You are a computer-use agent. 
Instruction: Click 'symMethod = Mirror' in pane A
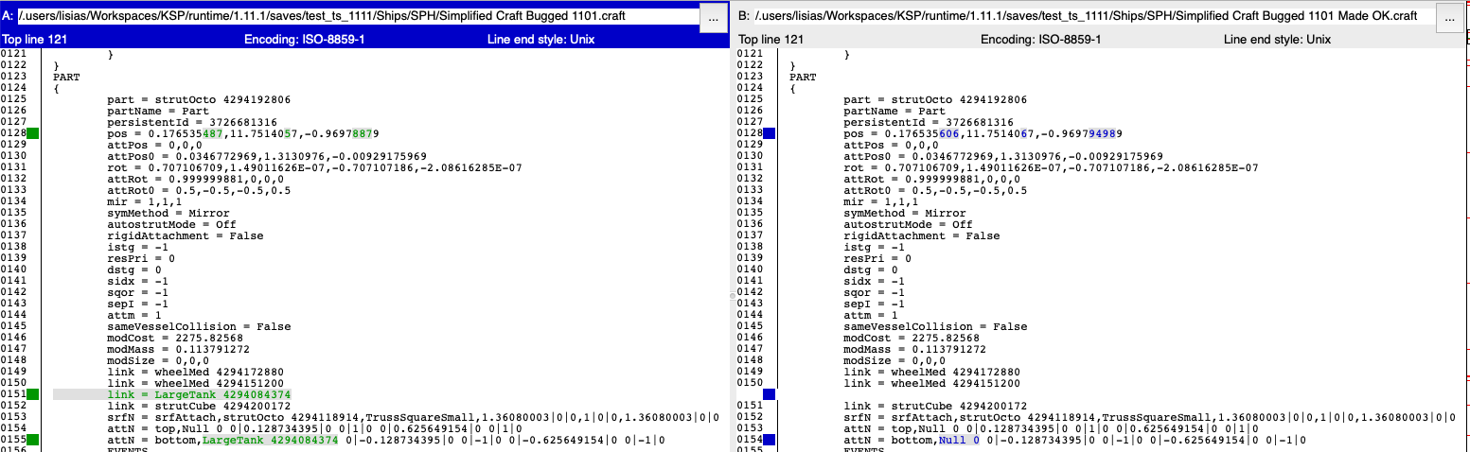[x=168, y=213]
